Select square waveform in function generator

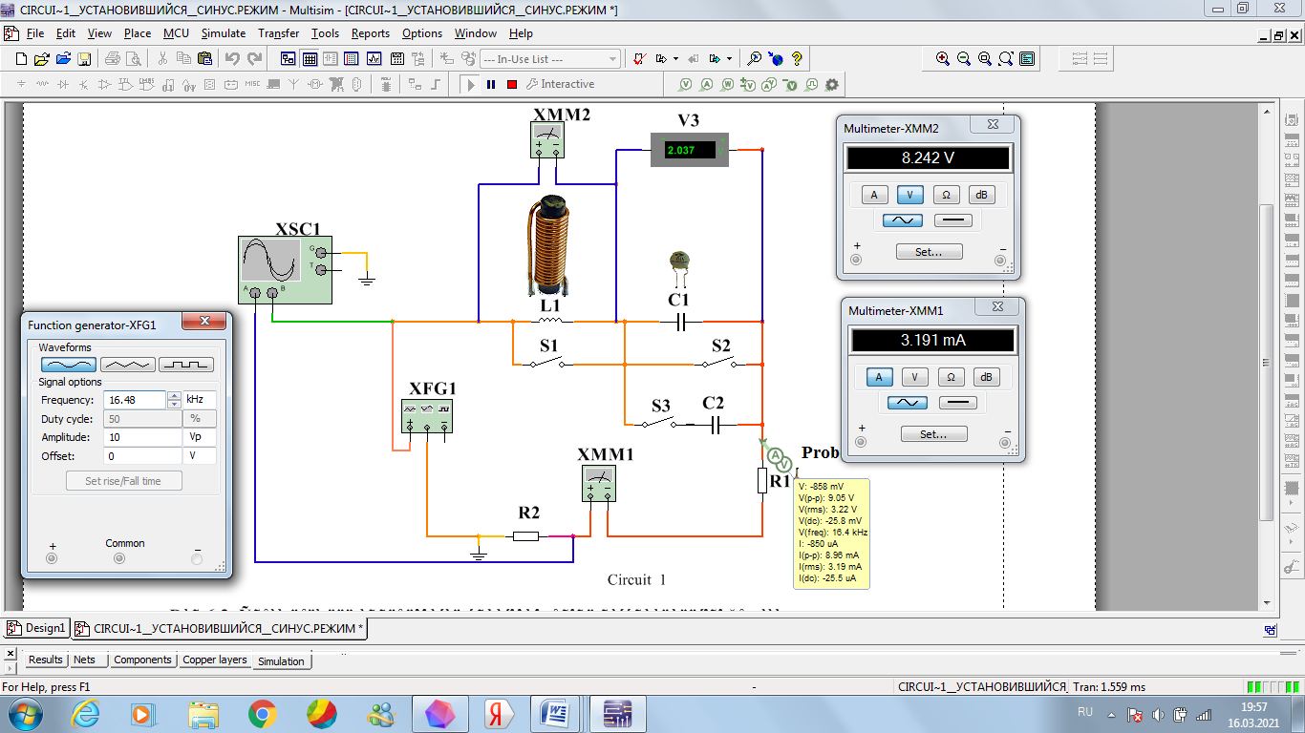point(186,365)
